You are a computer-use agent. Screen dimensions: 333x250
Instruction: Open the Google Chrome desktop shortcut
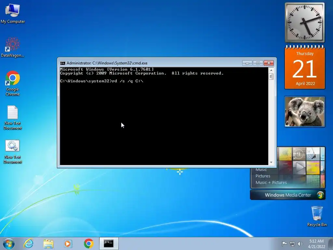click(13, 83)
